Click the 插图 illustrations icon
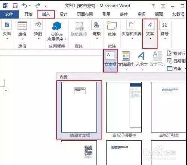This screenshot has height=165, width=187. click(x=38, y=25)
